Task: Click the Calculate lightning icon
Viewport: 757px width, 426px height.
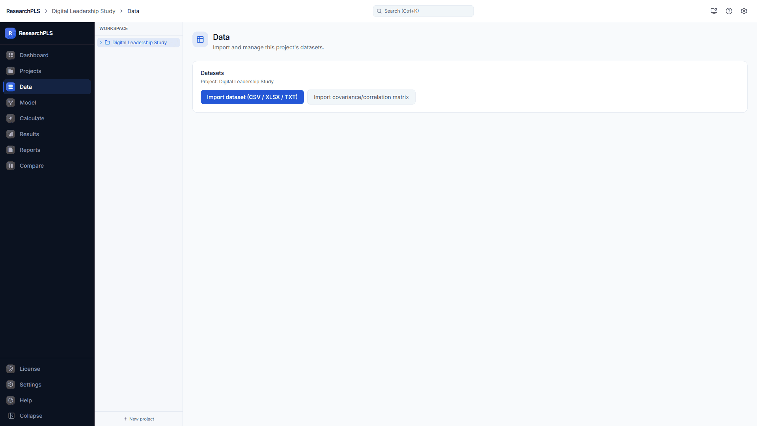Action: point(11,118)
